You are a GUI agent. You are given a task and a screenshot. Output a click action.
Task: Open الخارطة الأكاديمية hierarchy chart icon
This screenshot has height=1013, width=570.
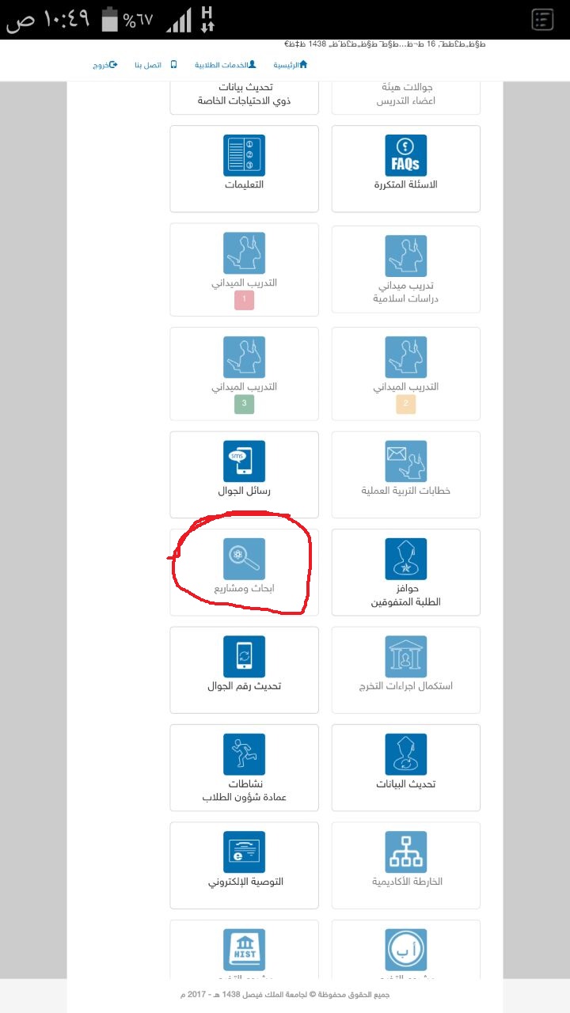tap(405, 852)
